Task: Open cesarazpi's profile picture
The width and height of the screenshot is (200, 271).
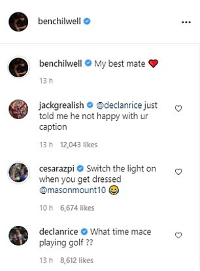Action: (x=18, y=173)
